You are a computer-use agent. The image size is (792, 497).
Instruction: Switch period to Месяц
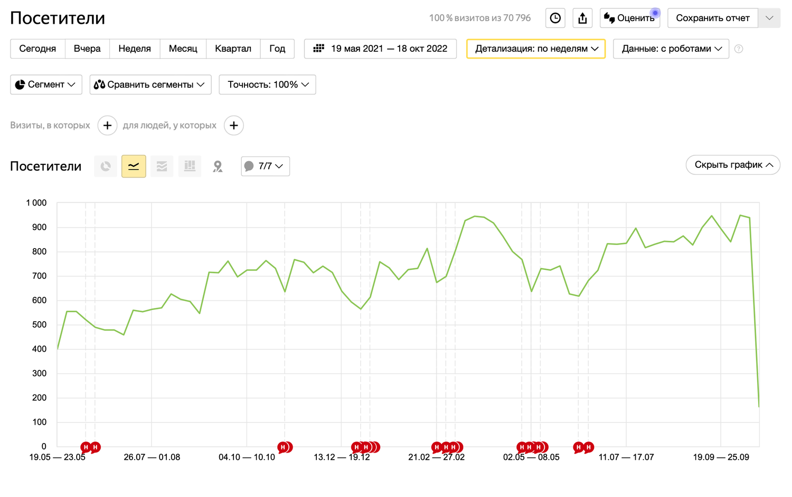coord(183,49)
